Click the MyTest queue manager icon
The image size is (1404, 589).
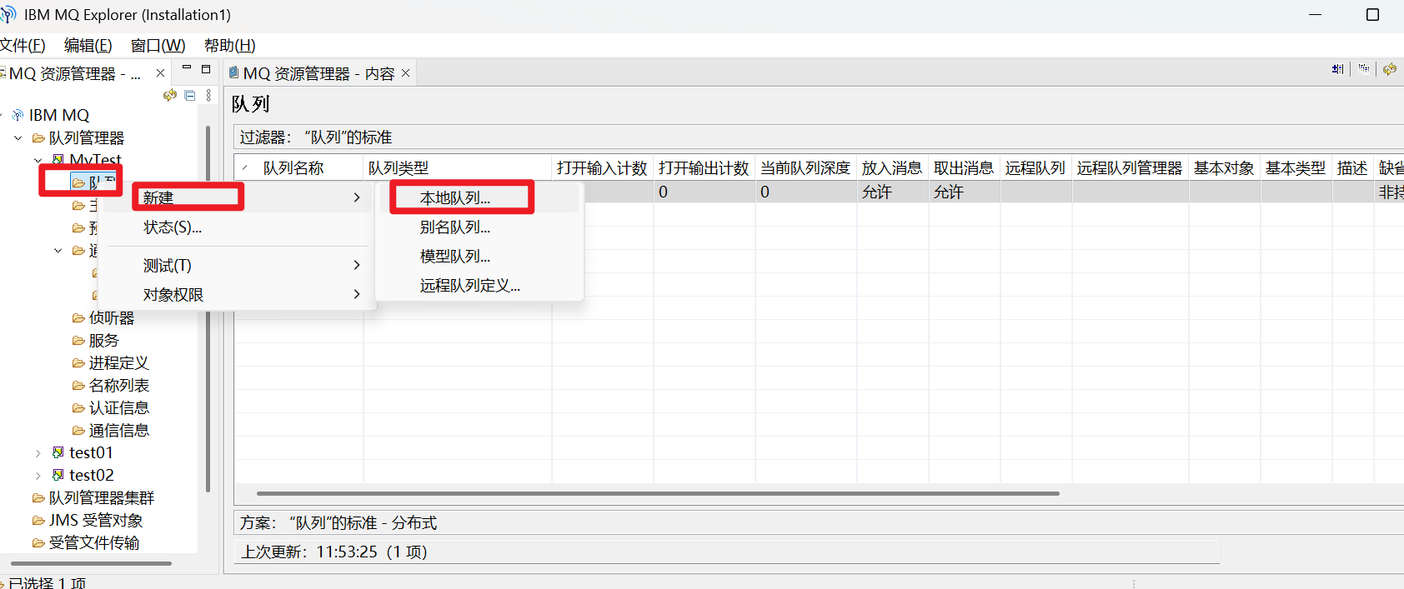point(58,159)
